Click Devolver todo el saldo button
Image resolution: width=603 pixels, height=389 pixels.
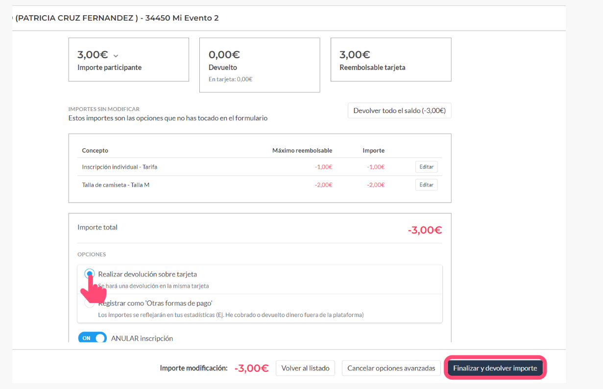point(399,111)
